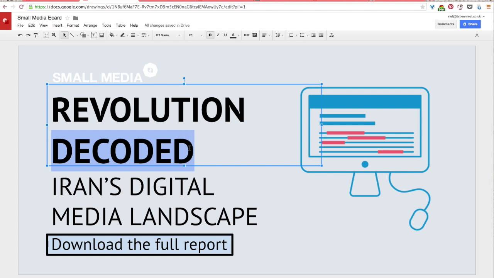Toggle Underline formatting
The image size is (494, 278).
point(225,35)
